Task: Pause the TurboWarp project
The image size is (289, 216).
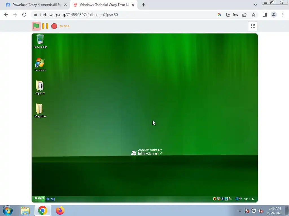Action: [x=45, y=26]
